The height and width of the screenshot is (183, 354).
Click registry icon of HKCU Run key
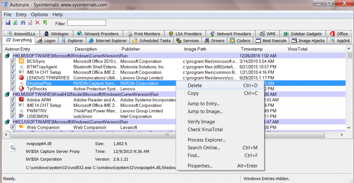point(8,122)
